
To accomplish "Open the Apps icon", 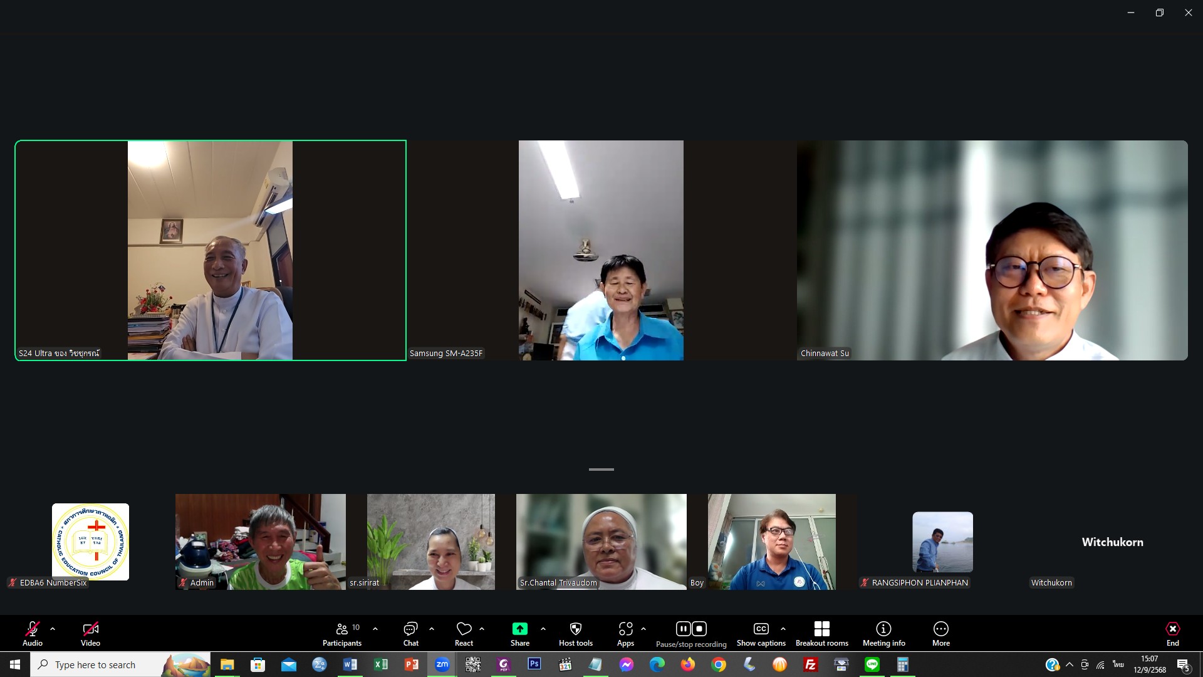I will point(625,629).
